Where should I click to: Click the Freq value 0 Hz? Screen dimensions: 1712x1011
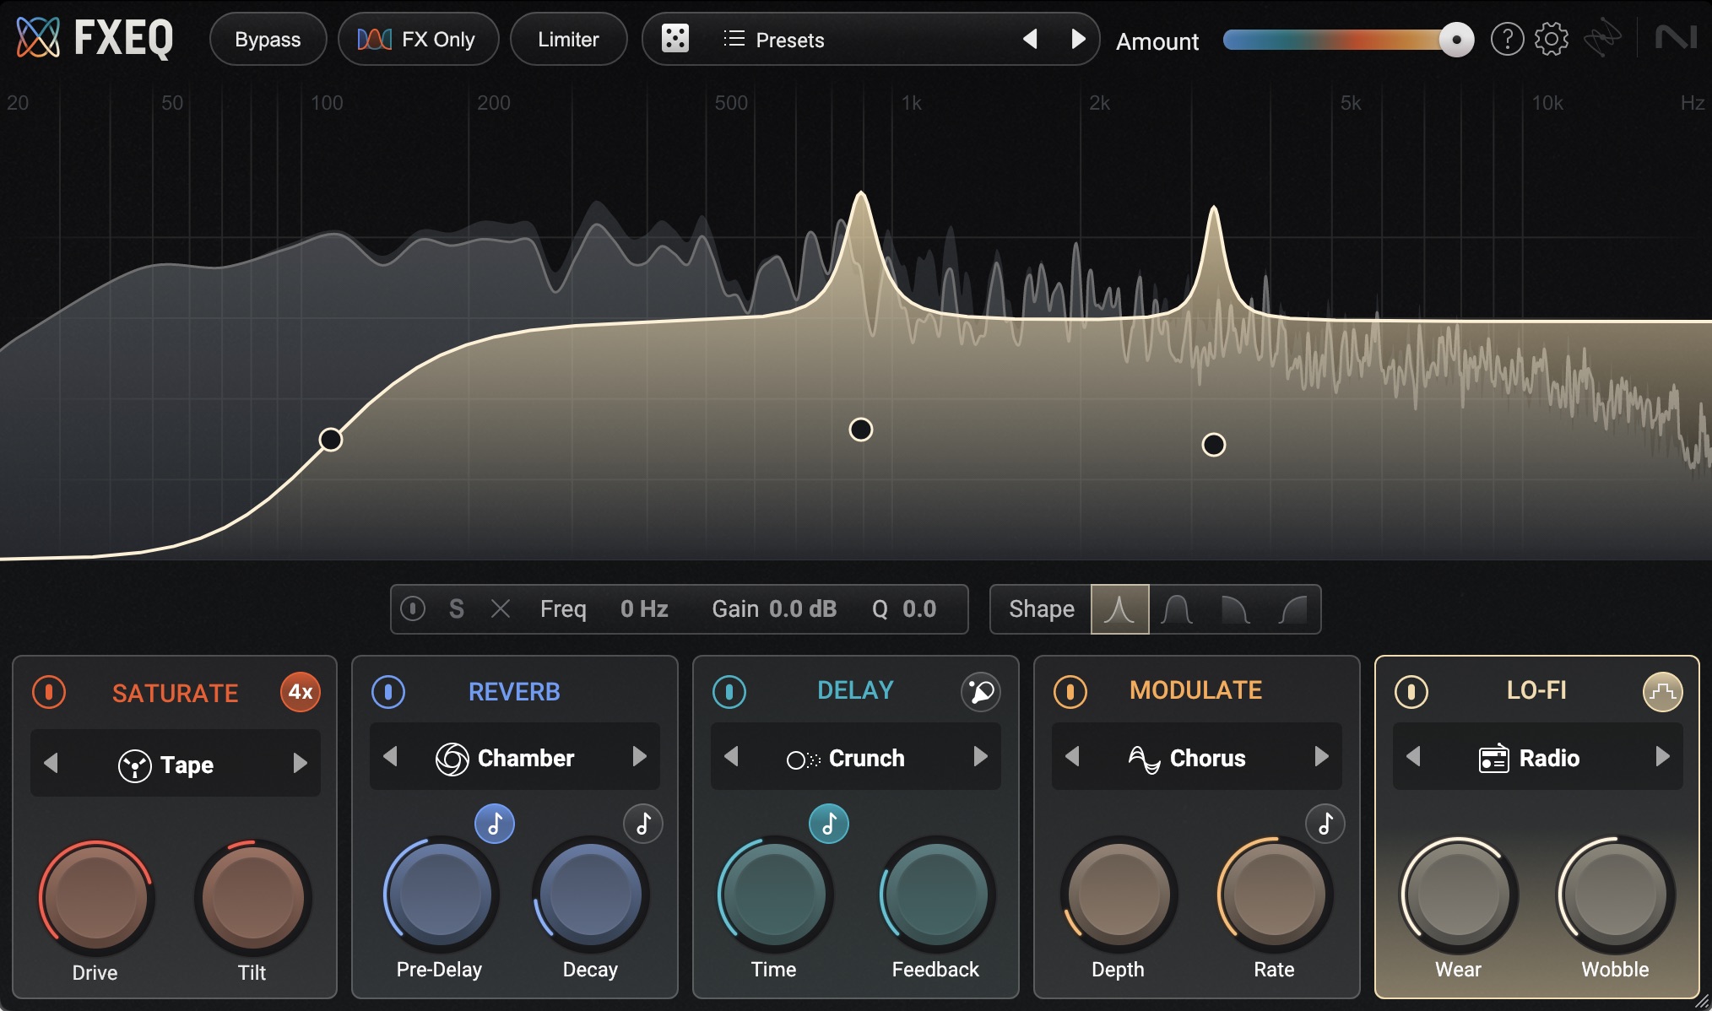pyautogui.click(x=644, y=608)
